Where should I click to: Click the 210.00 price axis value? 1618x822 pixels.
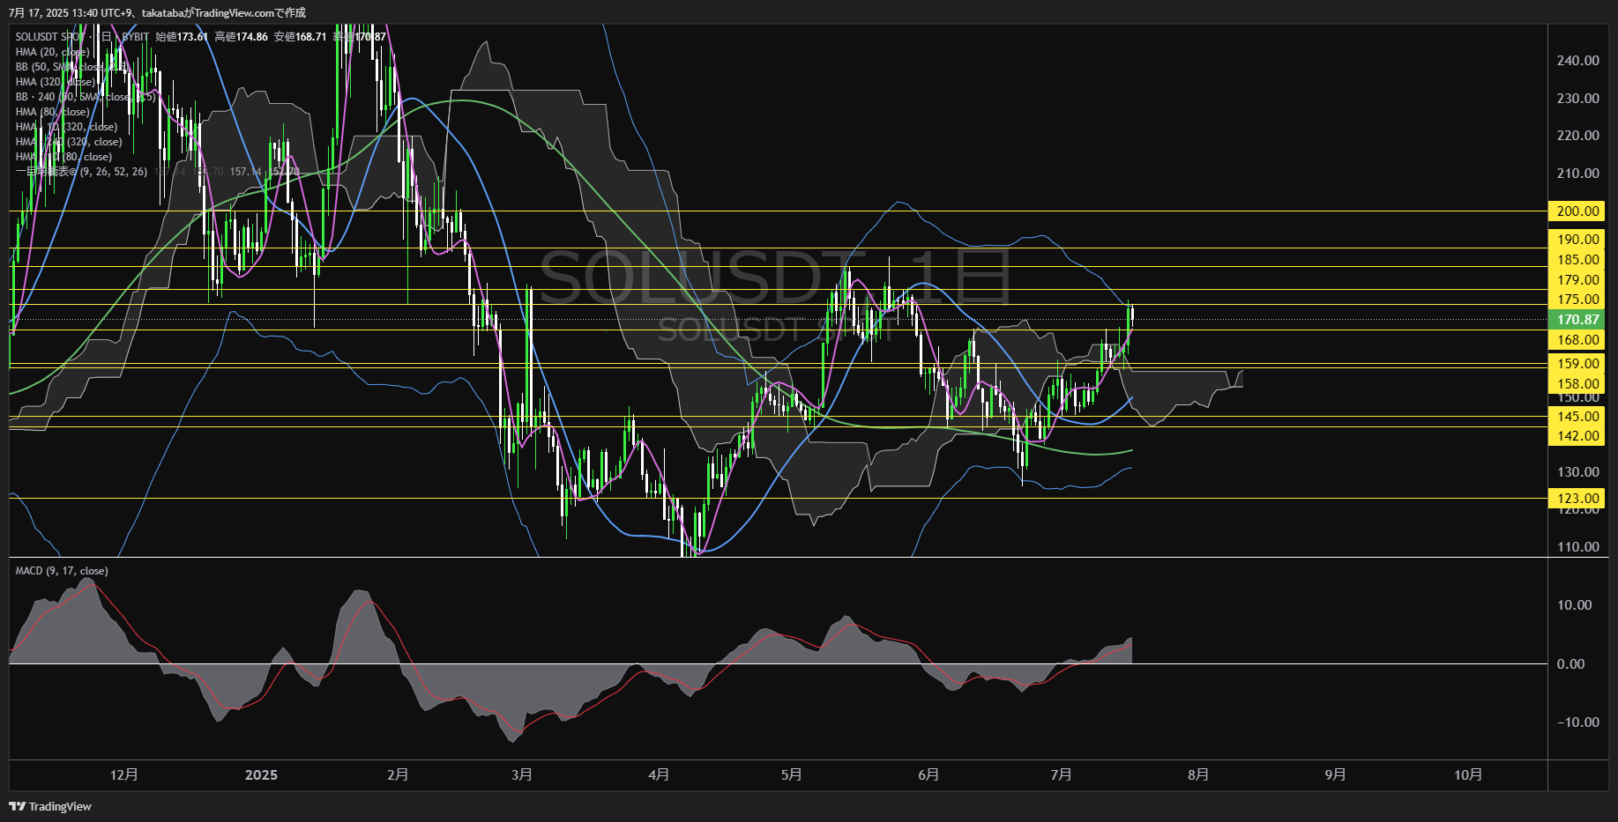[1577, 174]
